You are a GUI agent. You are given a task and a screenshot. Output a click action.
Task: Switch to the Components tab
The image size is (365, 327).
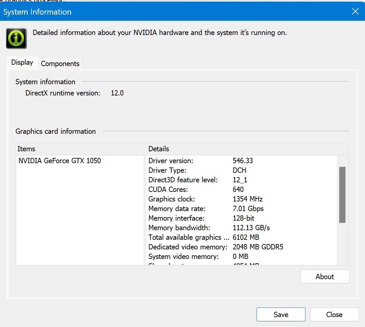[x=60, y=63]
